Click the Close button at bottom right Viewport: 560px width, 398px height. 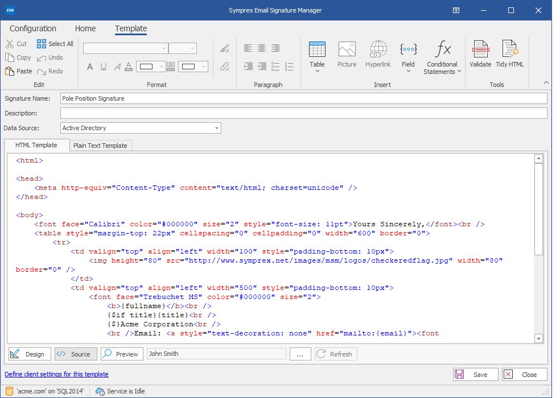(525, 375)
